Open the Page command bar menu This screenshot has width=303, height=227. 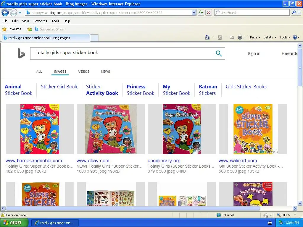[x=255, y=37]
